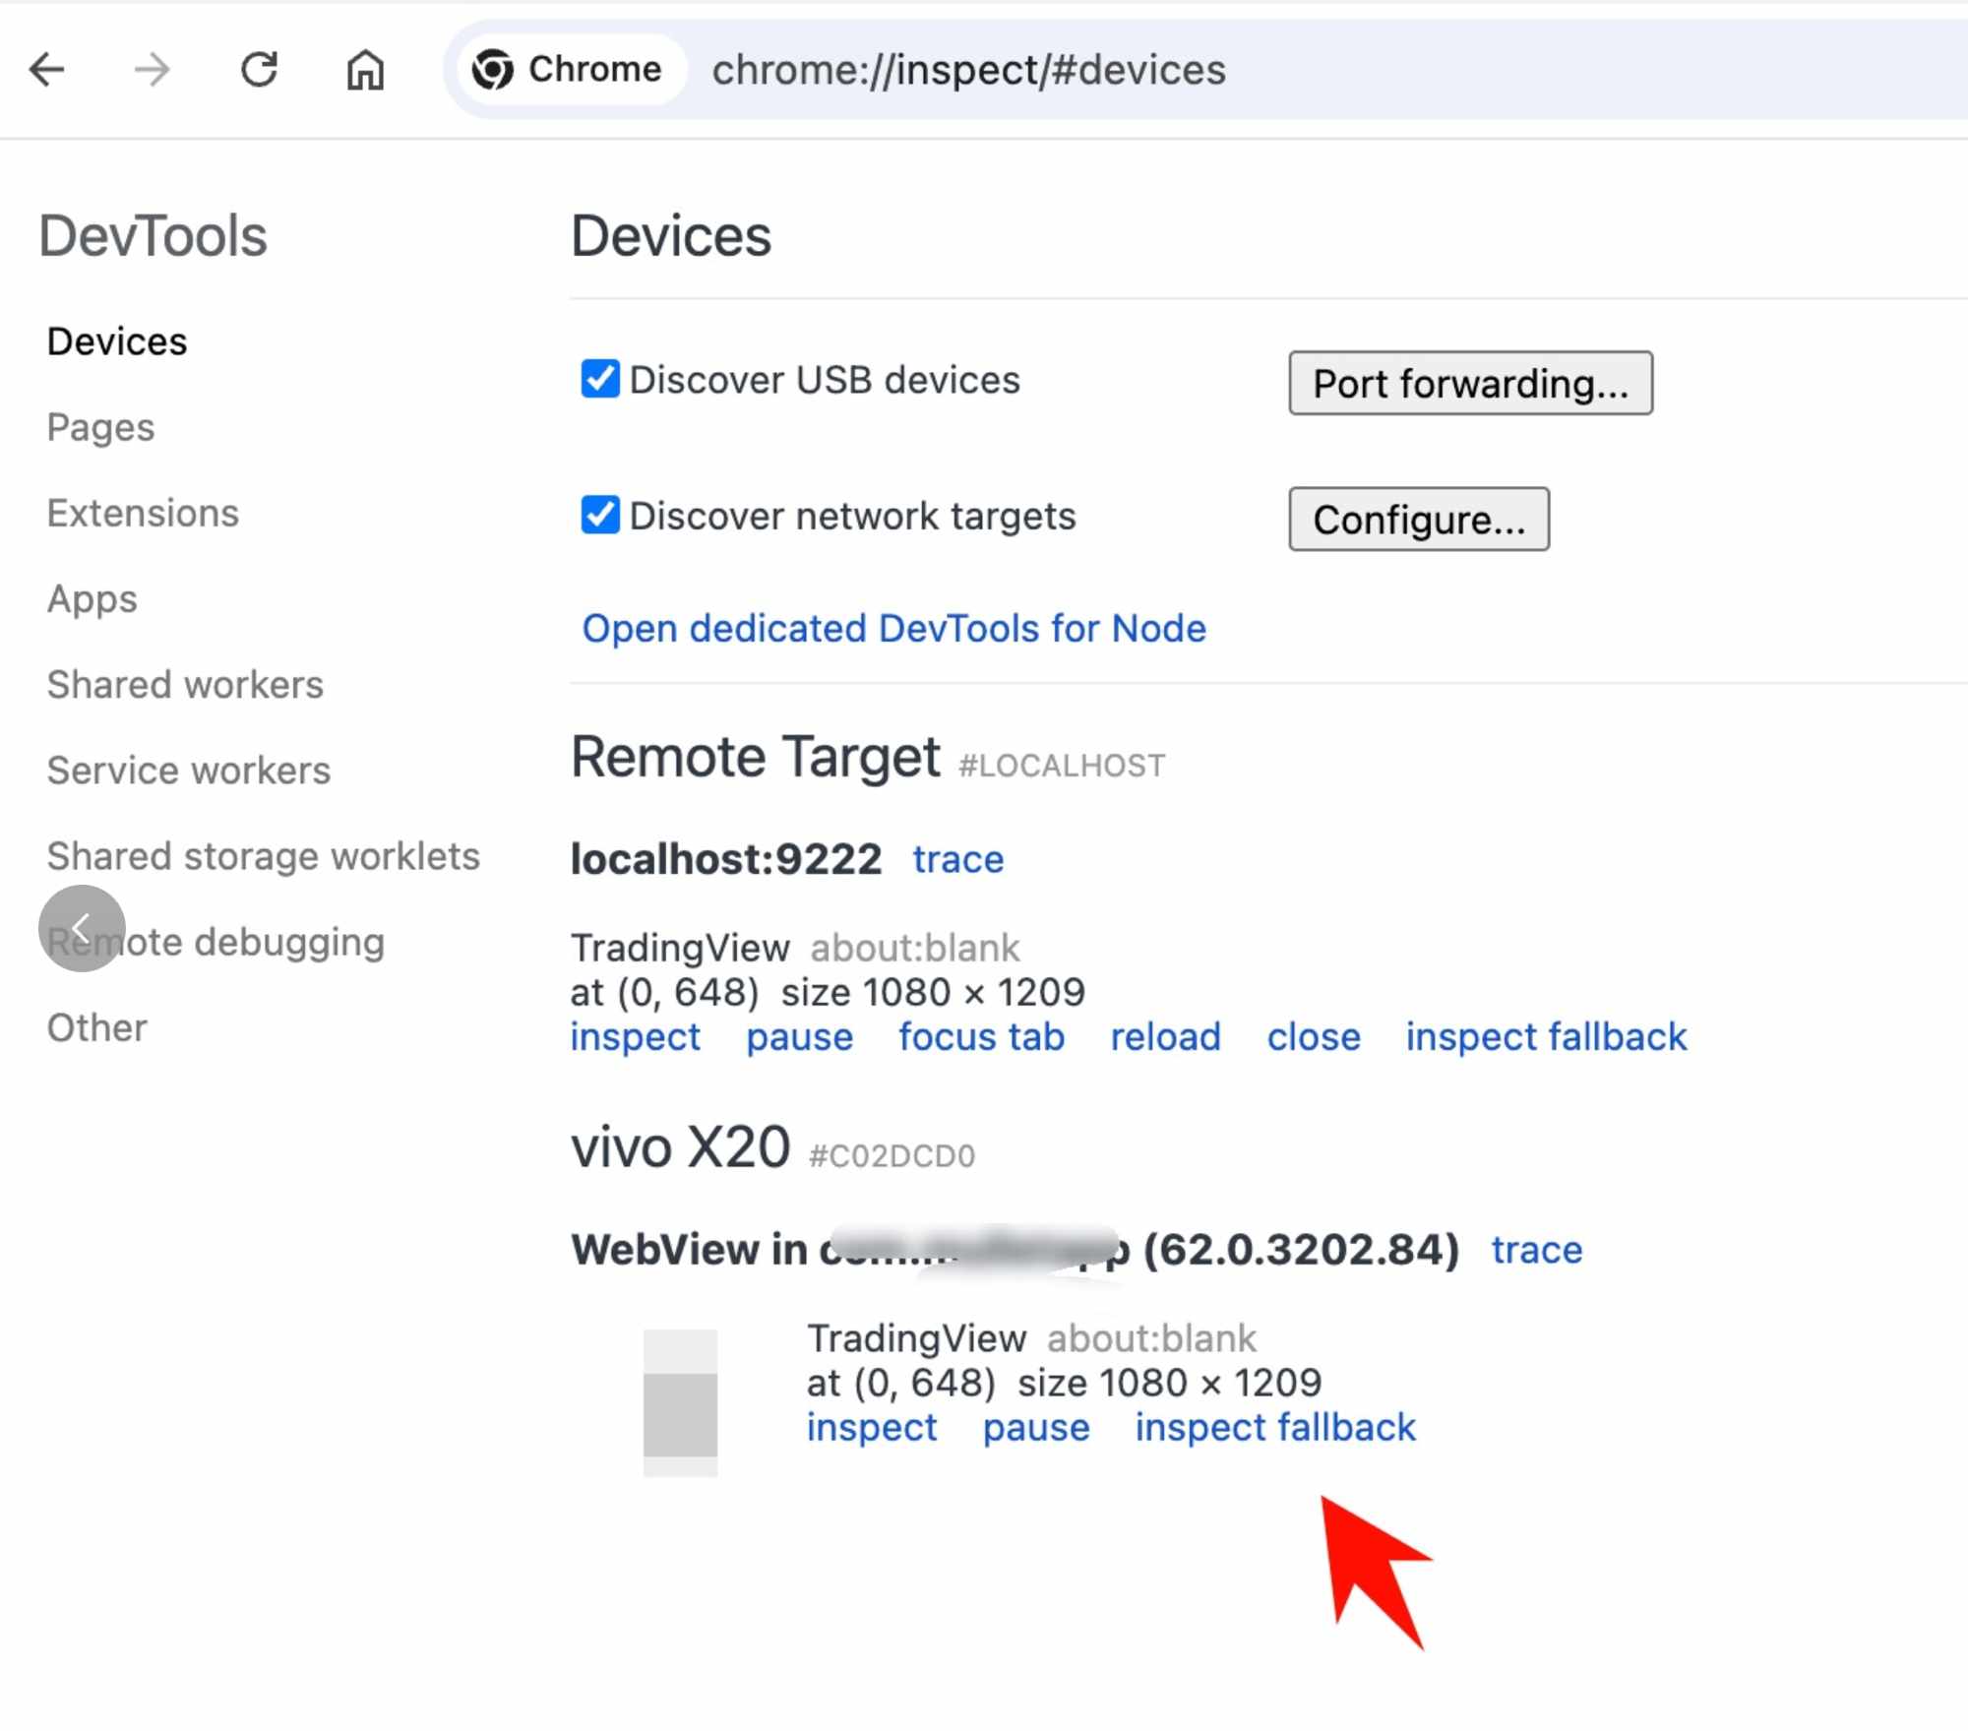This screenshot has height=1731, width=1968.
Task: Click the browser back arrow
Action: click(x=46, y=70)
